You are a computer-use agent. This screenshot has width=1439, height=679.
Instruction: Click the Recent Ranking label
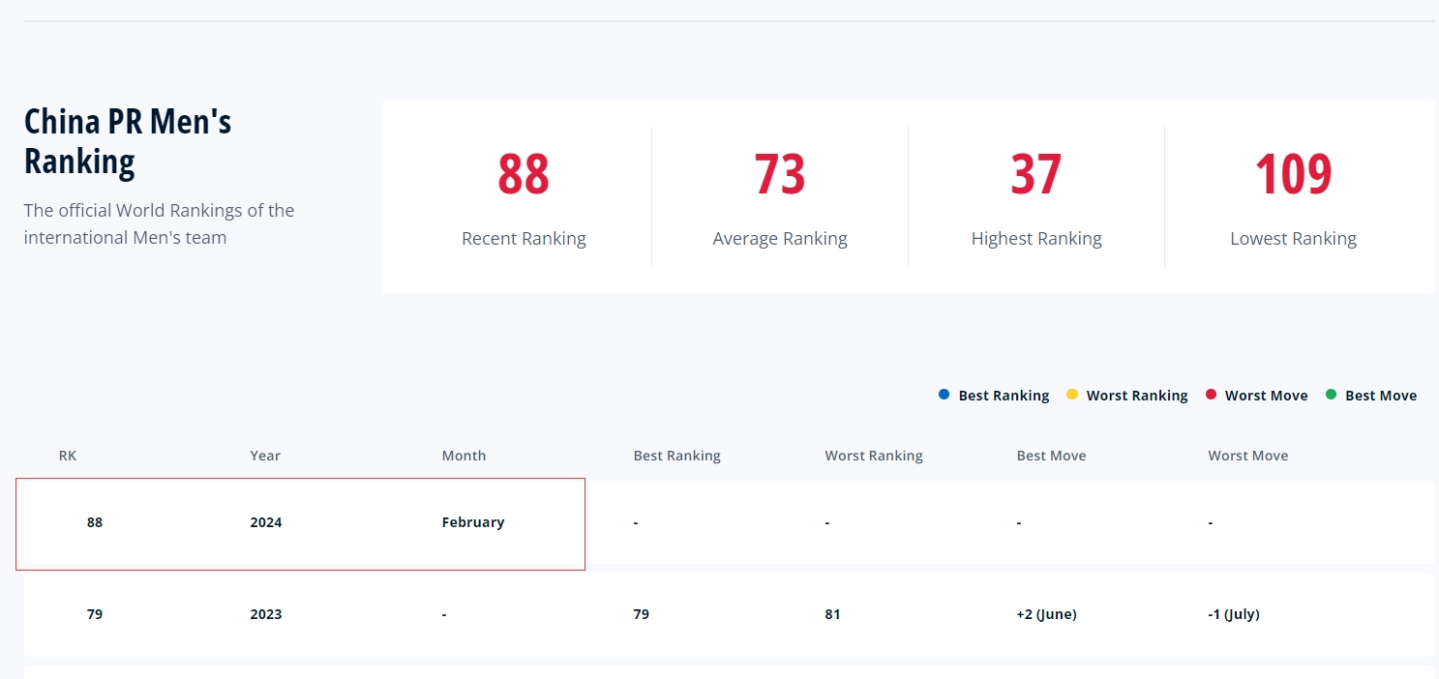tap(524, 238)
